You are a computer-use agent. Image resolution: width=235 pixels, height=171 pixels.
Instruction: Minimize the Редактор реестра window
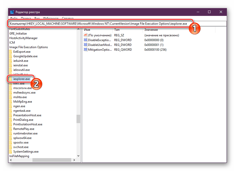[198, 12]
